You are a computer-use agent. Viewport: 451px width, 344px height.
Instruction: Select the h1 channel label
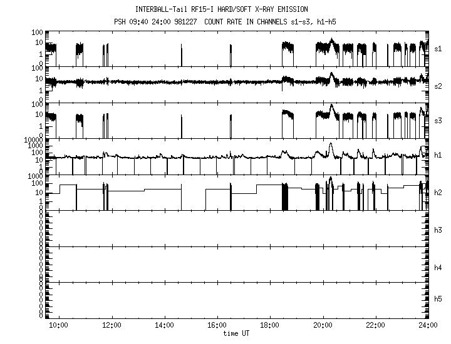pyautogui.click(x=438, y=155)
